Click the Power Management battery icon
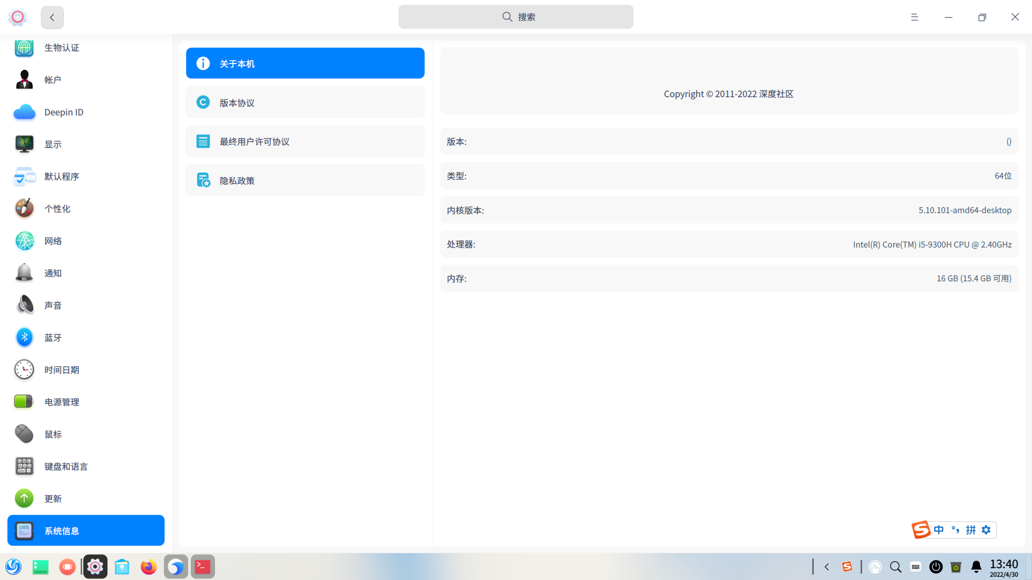Screen dimensions: 1032x580 (x=24, y=402)
